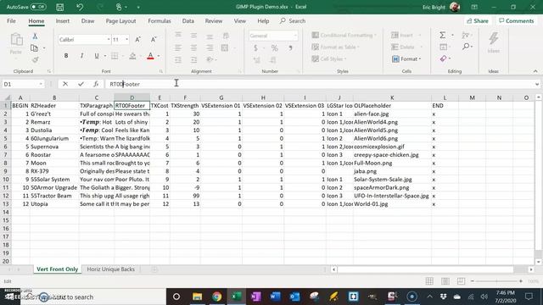This screenshot has width=543, height=305.
Task: Switch to the View tab
Action: [x=239, y=21]
